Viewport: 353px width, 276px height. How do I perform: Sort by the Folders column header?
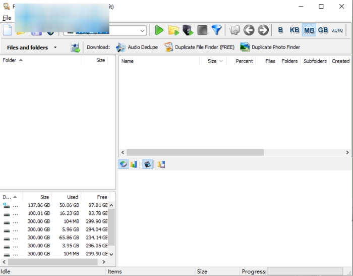coord(289,61)
